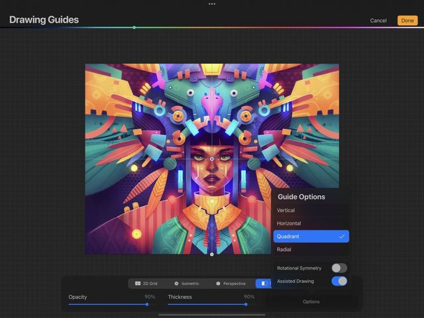Click the Options button
Viewport: 424px width, 318px height.
pos(311,301)
